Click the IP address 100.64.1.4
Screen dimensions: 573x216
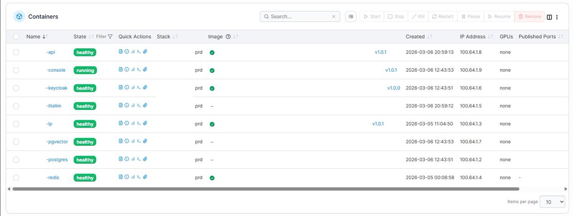(471, 178)
